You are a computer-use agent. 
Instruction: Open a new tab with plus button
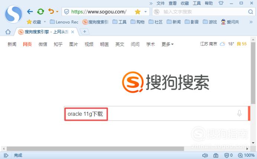(85, 32)
